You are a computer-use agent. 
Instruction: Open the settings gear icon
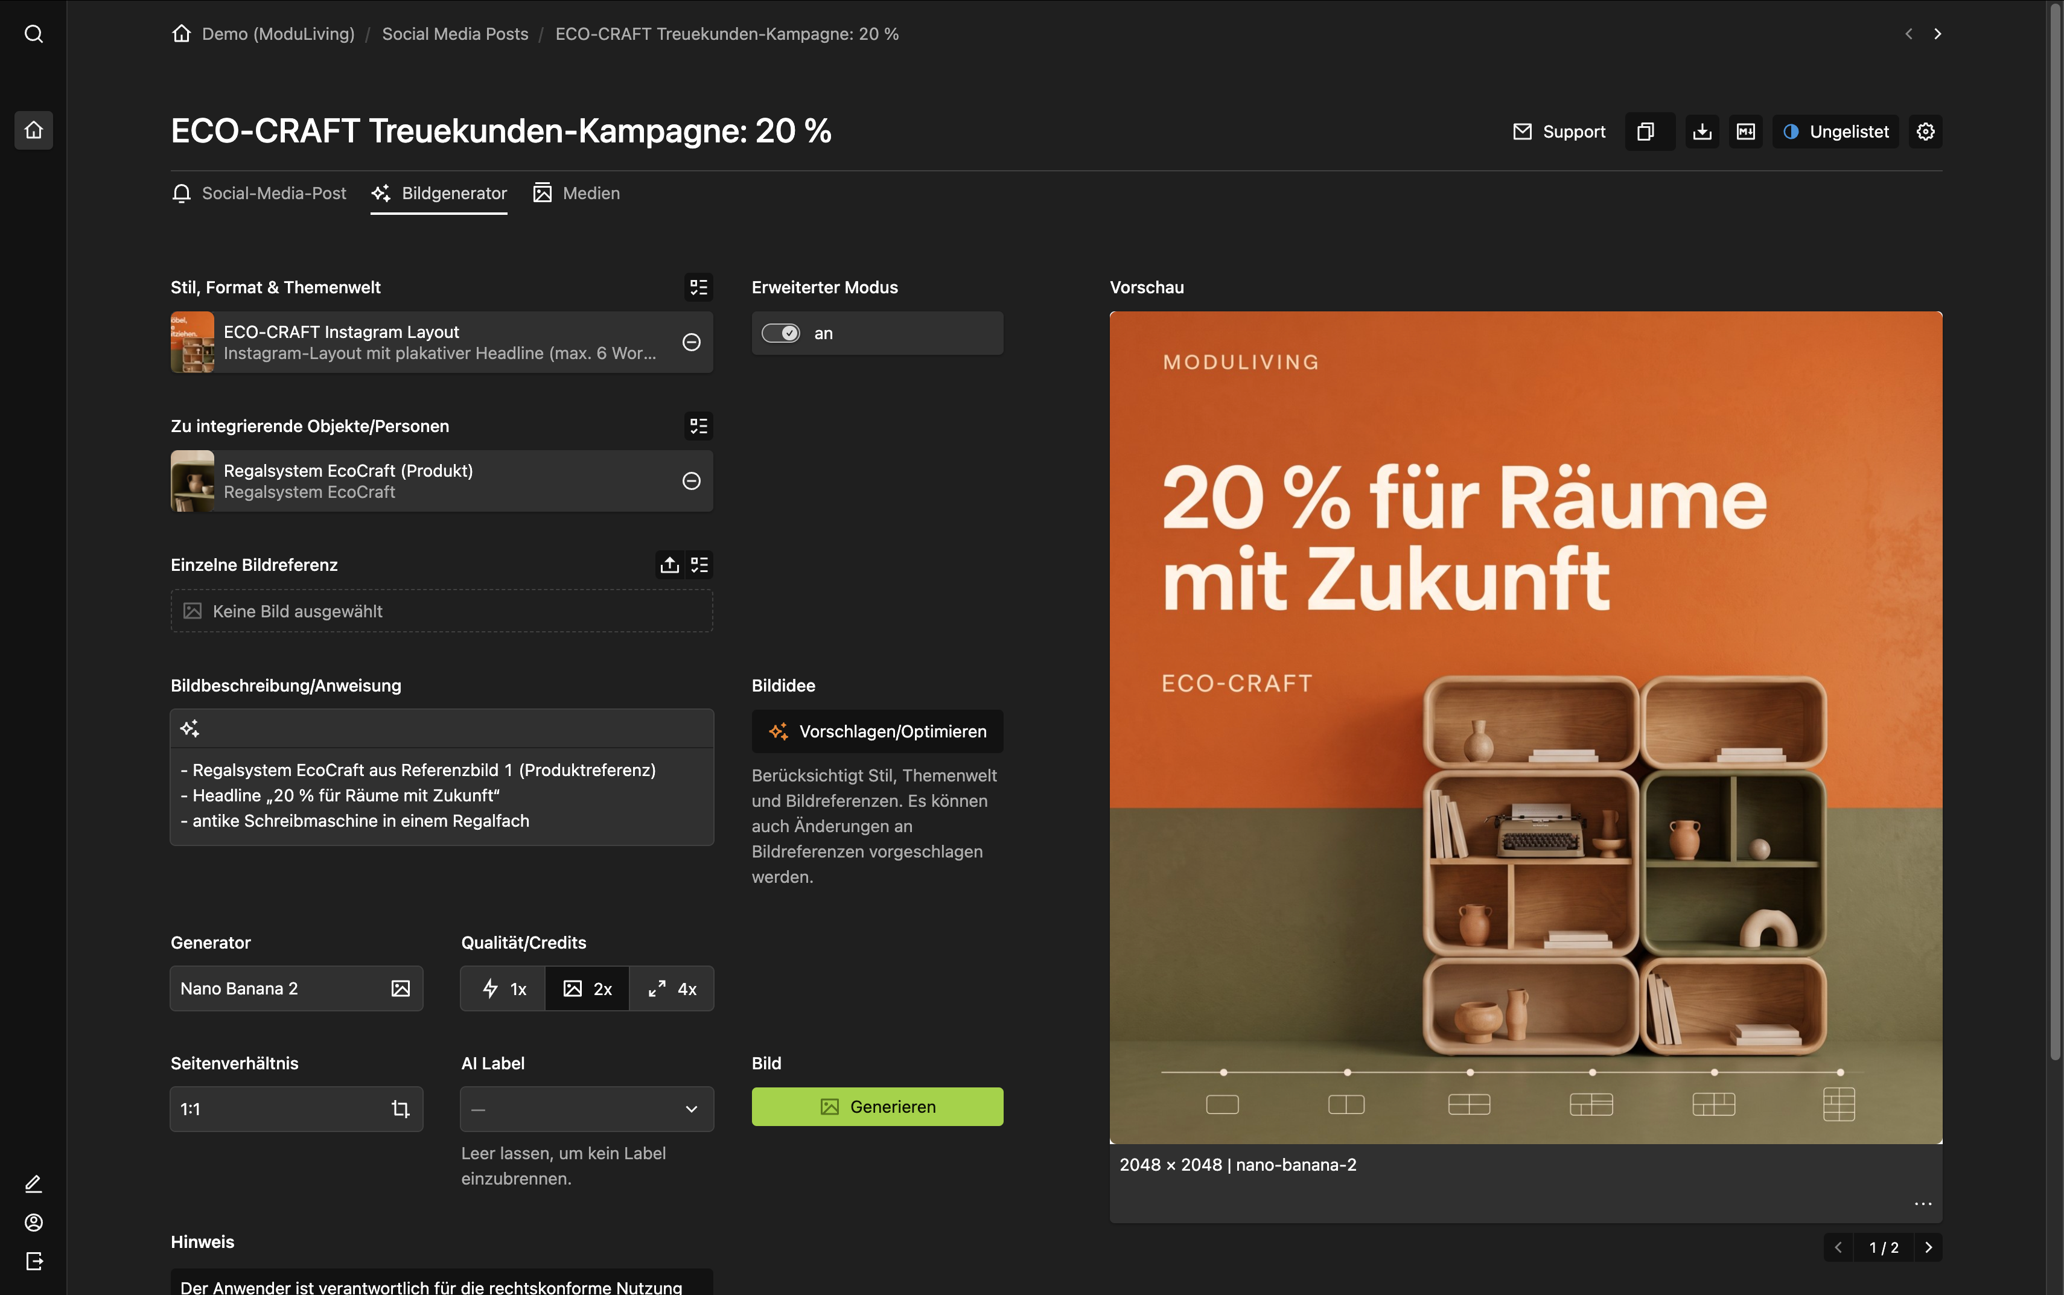[x=1925, y=132]
